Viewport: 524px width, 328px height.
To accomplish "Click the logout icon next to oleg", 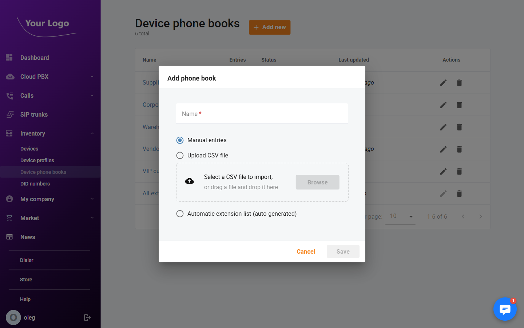I will (x=87, y=317).
